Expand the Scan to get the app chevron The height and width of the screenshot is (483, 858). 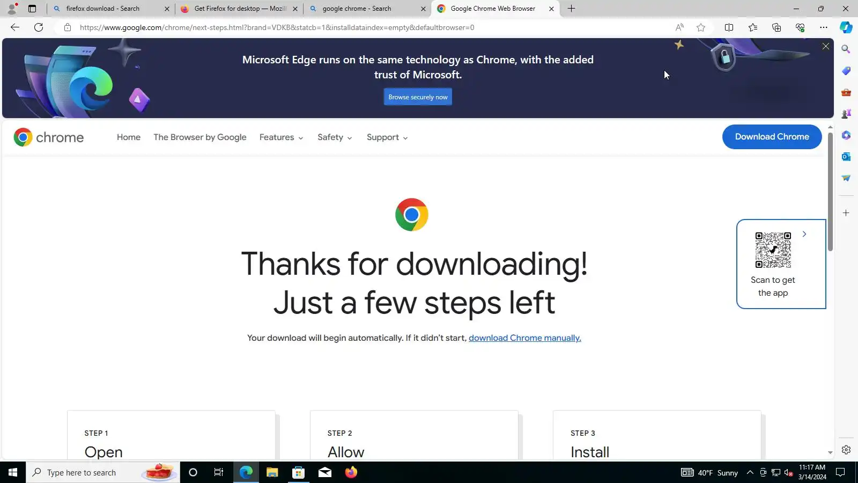[x=804, y=234]
